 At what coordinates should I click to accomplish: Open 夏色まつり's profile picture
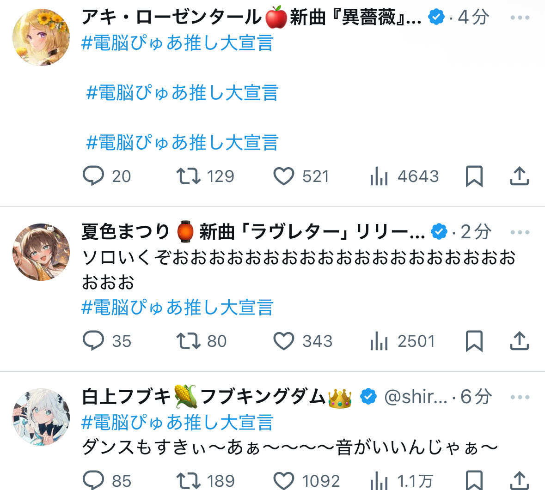[x=41, y=252]
